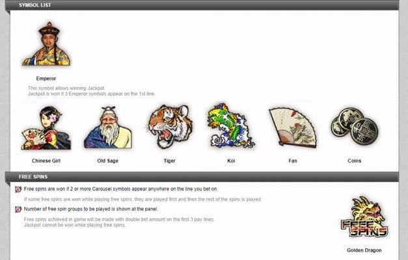Click the first pink bullet icon under Free Spins
The width and height of the screenshot is (408, 260).
[x=18, y=189]
